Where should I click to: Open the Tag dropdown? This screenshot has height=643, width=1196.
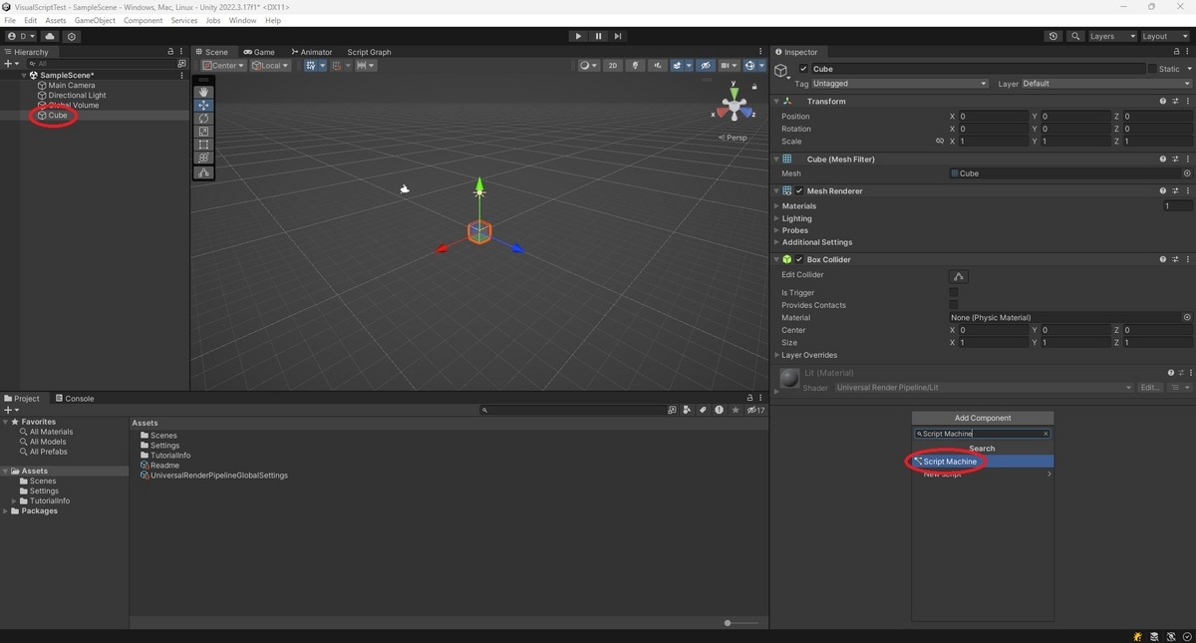click(x=900, y=84)
